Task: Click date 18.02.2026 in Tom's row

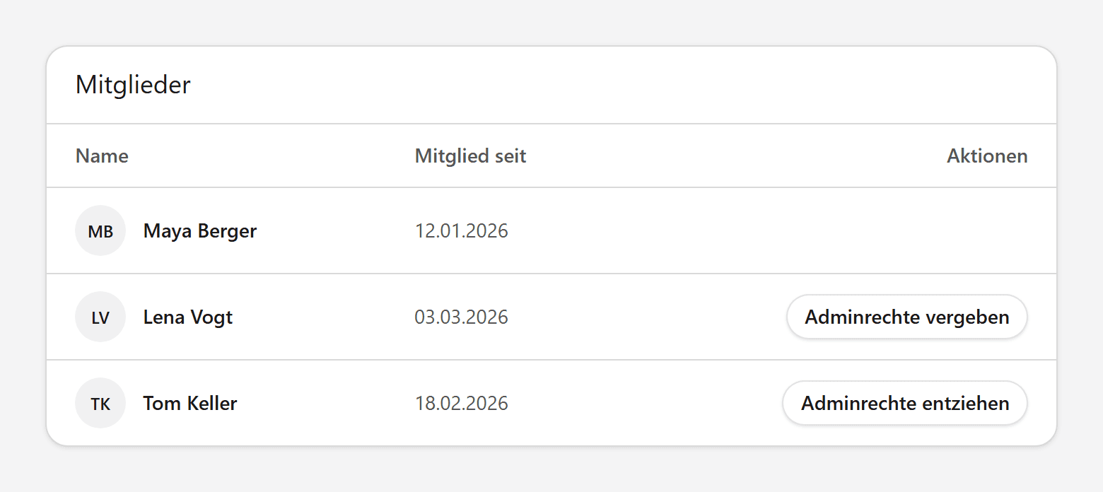Action: (x=461, y=403)
